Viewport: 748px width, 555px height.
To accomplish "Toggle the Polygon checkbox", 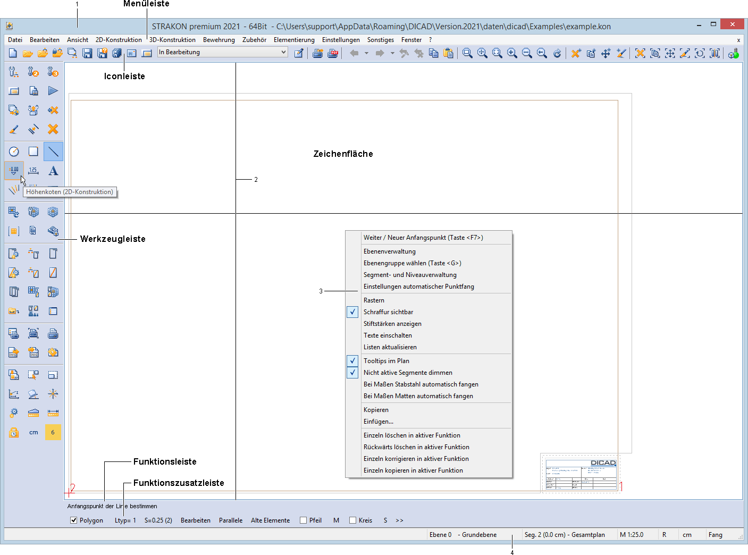I will tap(74, 520).
